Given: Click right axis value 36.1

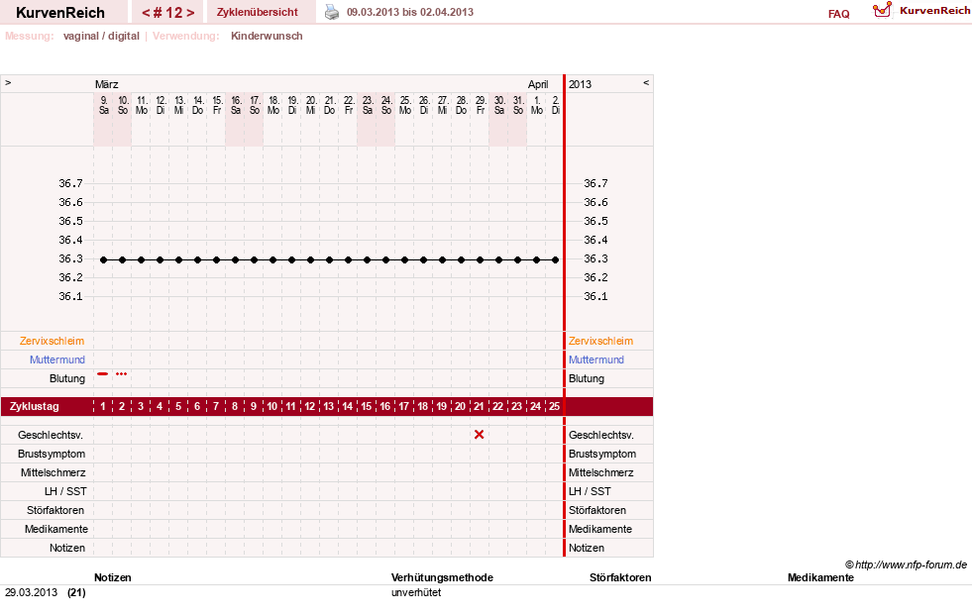Looking at the screenshot, I should [595, 296].
